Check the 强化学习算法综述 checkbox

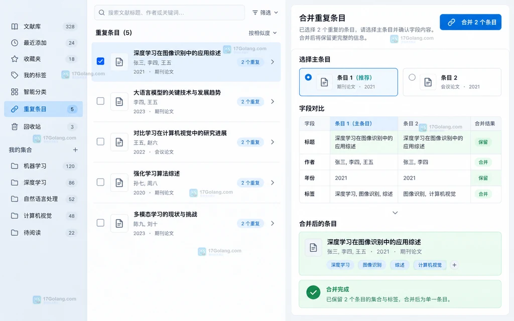[100, 182]
